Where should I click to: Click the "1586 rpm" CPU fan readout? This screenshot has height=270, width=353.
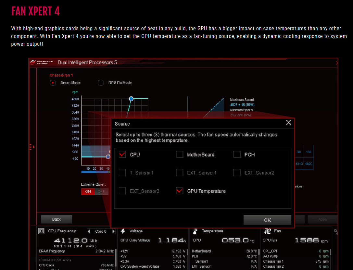coord(311,240)
